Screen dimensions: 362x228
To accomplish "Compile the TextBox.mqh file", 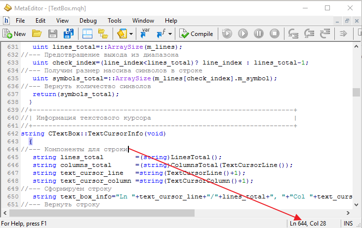I will (x=196, y=34).
